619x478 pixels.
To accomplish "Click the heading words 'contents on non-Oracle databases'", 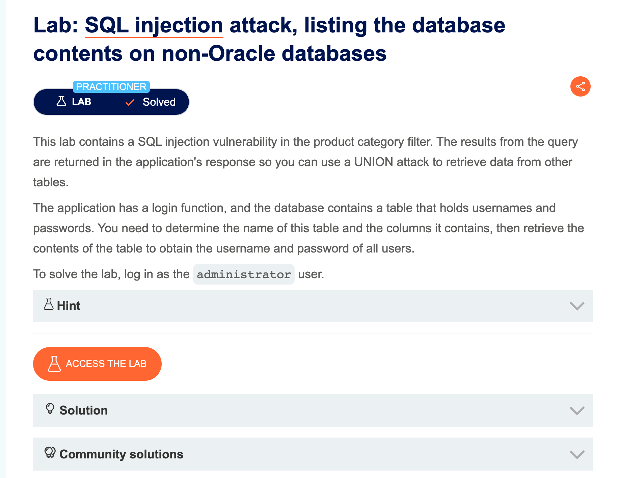I will [210, 54].
